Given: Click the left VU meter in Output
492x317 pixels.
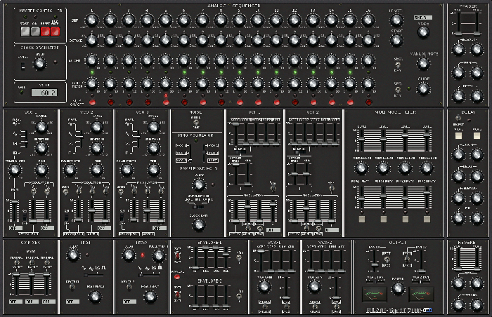Looking at the screenshot, I should click(x=373, y=294).
